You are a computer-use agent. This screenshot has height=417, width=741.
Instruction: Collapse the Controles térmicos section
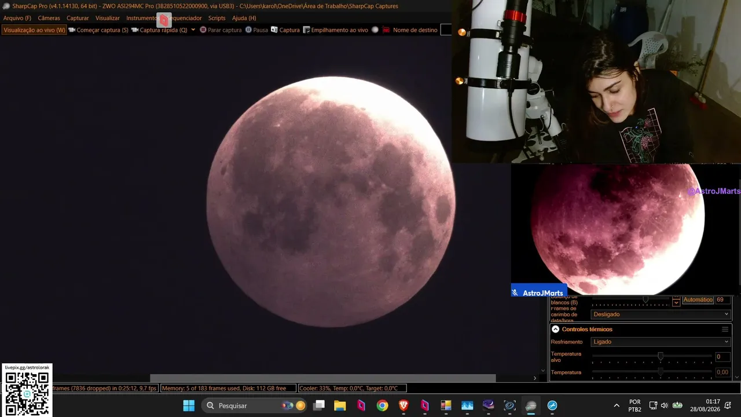coord(555,329)
